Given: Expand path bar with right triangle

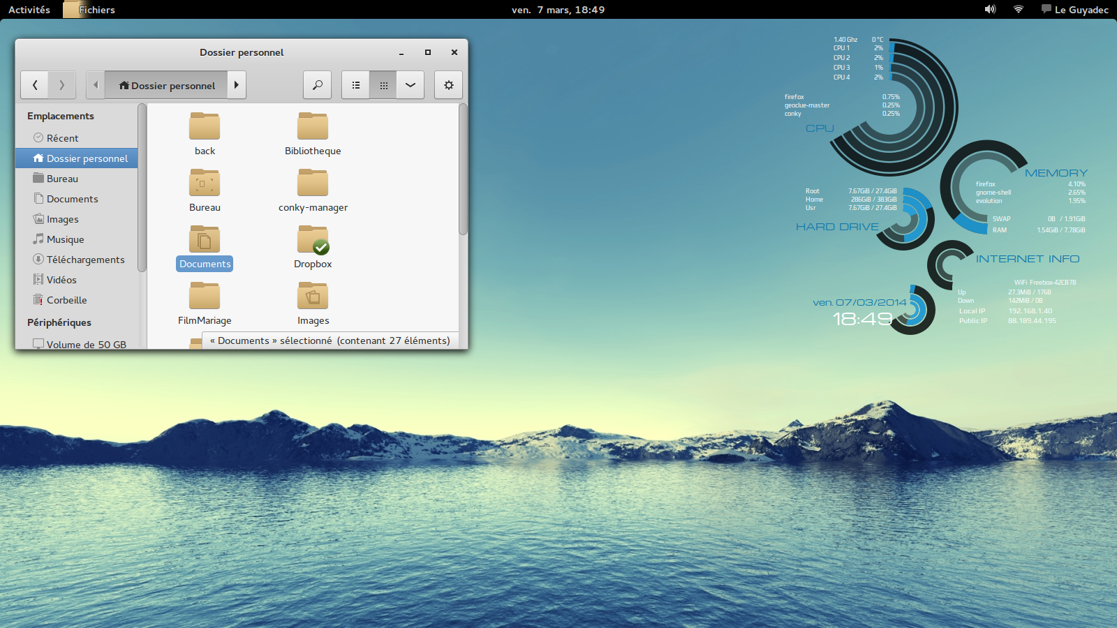Looking at the screenshot, I should click(x=237, y=85).
